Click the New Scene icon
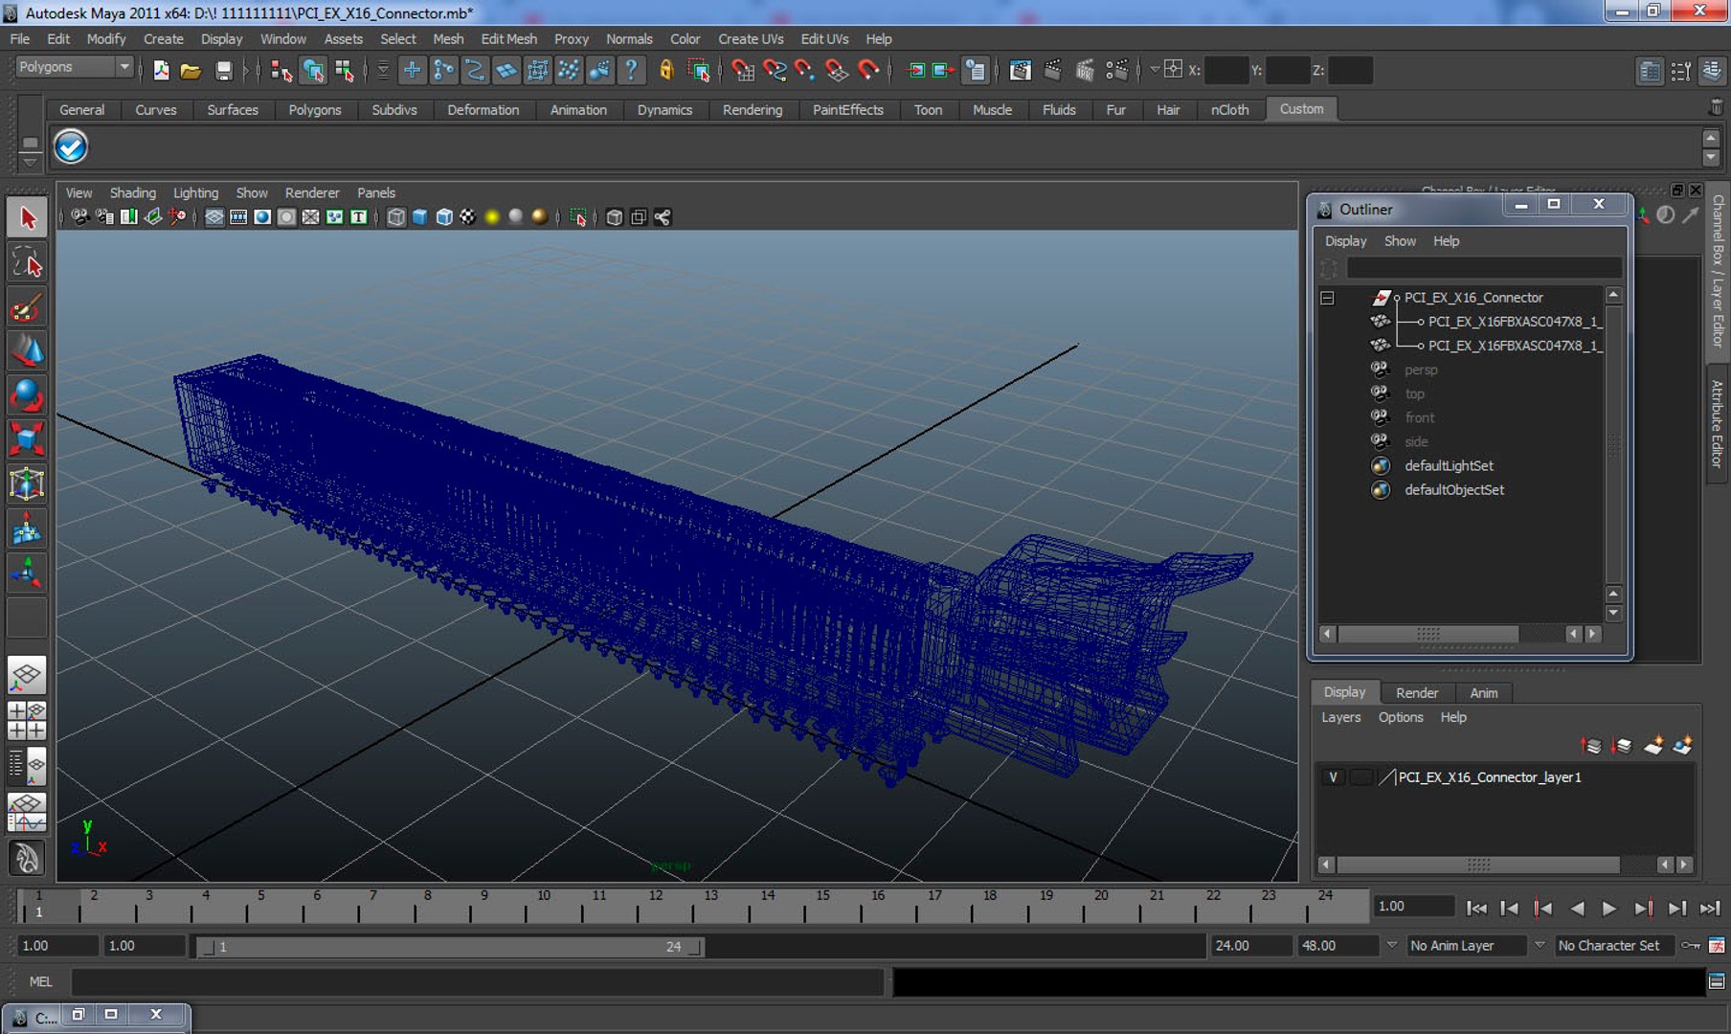 click(x=161, y=70)
